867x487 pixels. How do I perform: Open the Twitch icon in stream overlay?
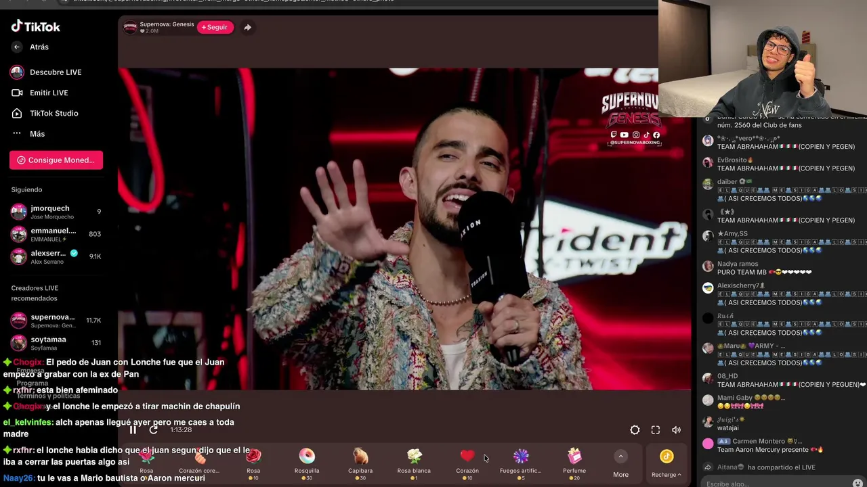[614, 135]
